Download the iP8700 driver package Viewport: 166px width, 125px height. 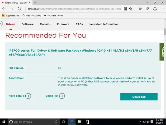[139, 97]
